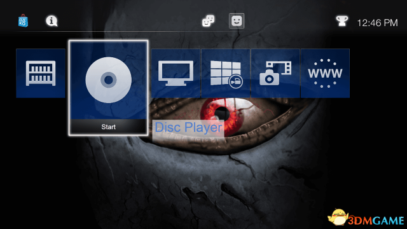Click the Start button under the disc
407x229 pixels.
109,127
